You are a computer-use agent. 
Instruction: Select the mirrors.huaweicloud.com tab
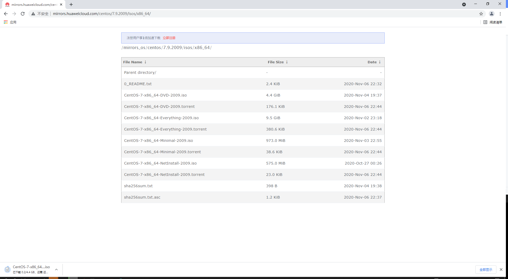(x=34, y=4)
